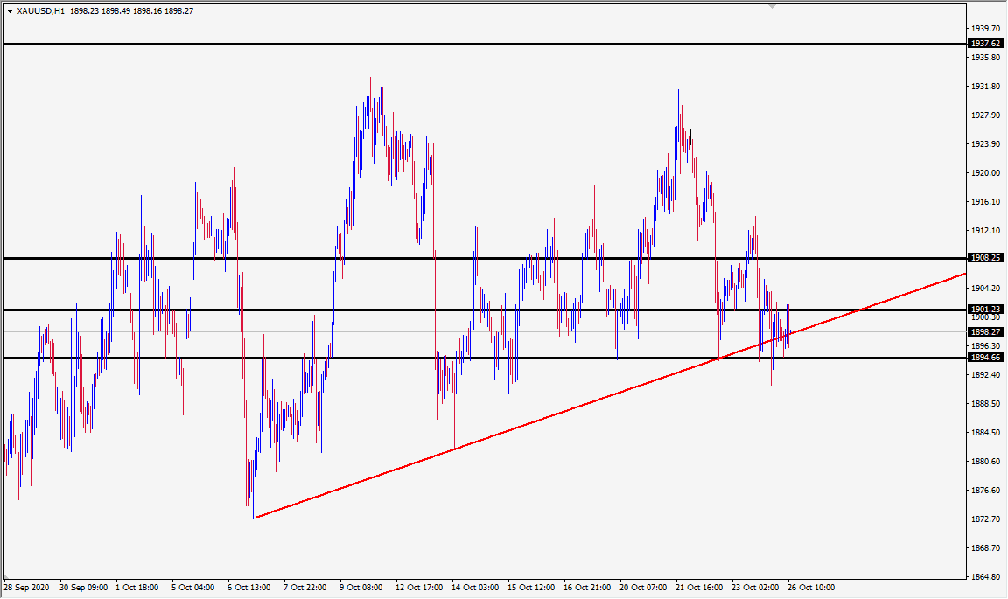The width and height of the screenshot is (1008, 599).
Task: Click the chart shift marker triangle at top
Action: pos(772,6)
